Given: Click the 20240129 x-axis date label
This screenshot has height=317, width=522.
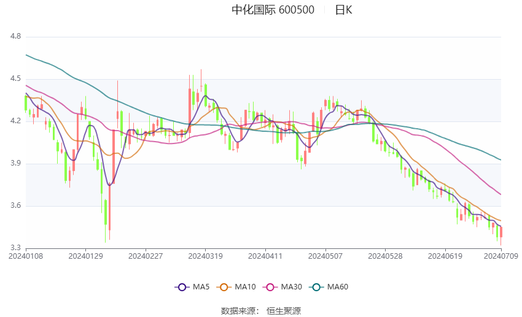Looking at the screenshot, I should (85, 256).
